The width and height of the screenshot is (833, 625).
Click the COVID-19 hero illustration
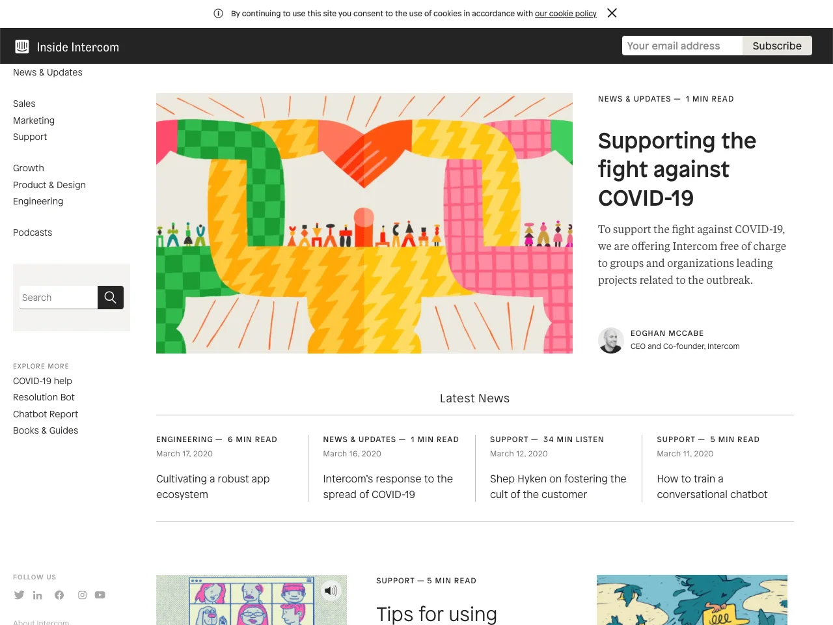364,223
